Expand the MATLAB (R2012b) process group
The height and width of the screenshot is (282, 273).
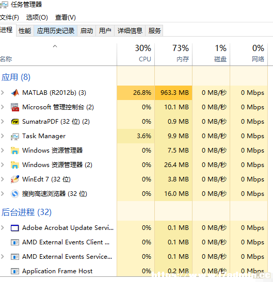3,93
